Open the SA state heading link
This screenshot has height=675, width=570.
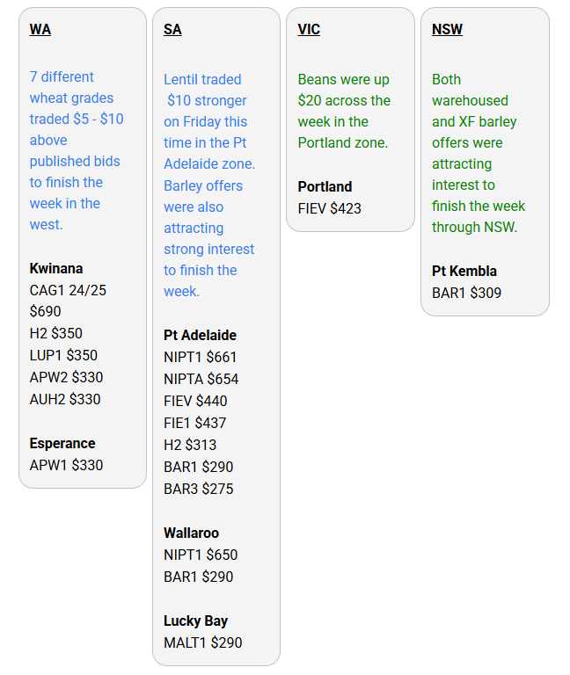[x=172, y=29]
